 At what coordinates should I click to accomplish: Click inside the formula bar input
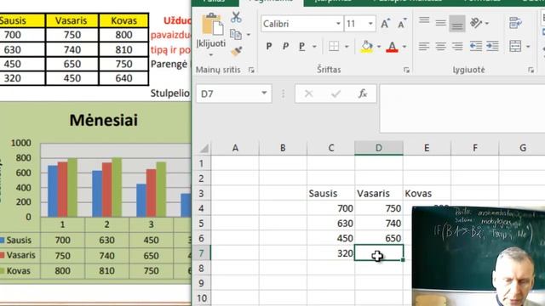tap(462, 108)
